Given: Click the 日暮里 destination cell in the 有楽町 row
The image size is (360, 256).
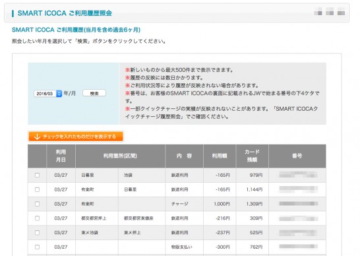Looking at the screenshot, I should tap(142, 189).
